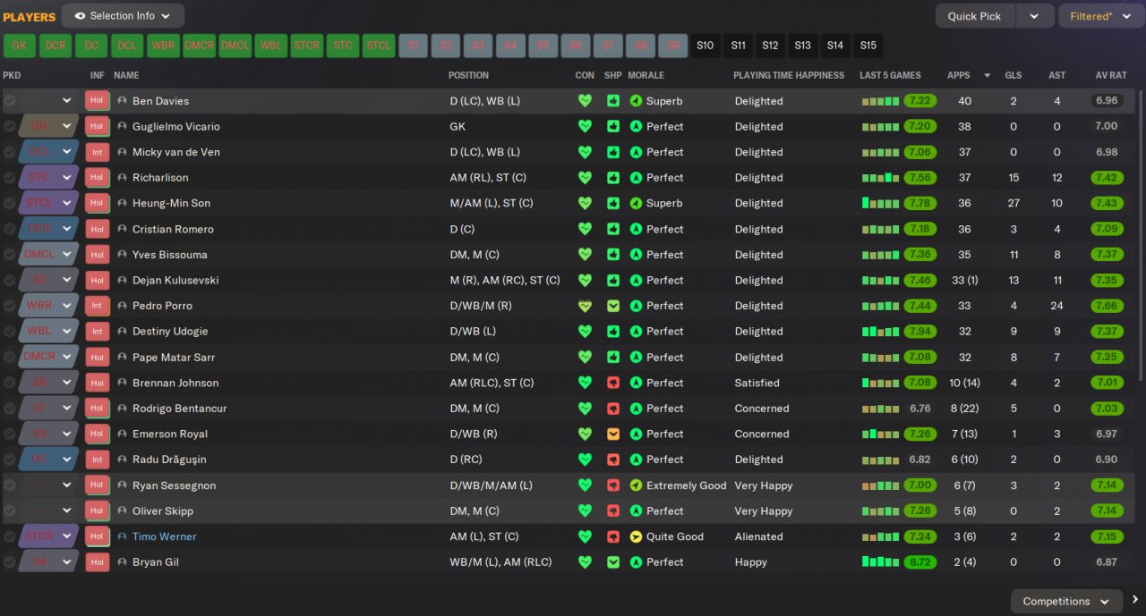This screenshot has width=1146, height=616.
Task: Toggle the pick circle for Richarlison
Action: click(10, 178)
